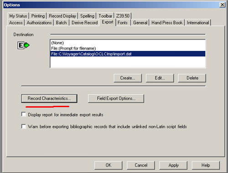228x173 pixels.
Task: Select the Authorizations tab
Action: click(39, 23)
